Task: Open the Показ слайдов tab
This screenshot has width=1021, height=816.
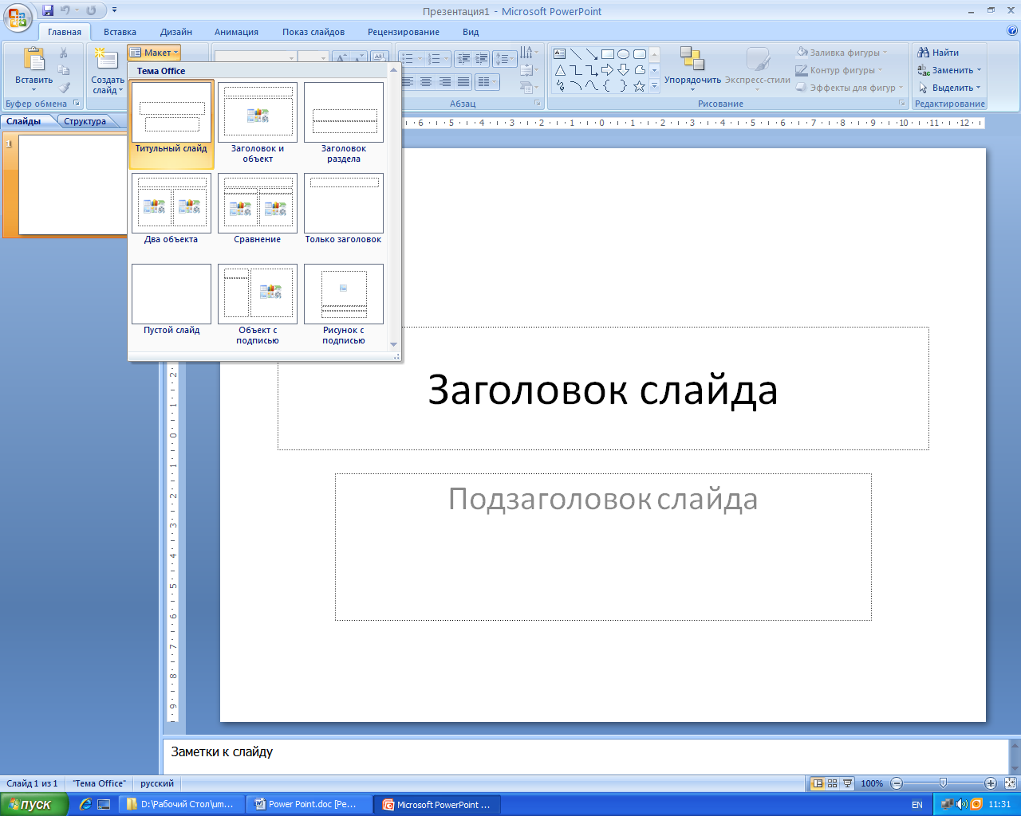Action: point(313,32)
